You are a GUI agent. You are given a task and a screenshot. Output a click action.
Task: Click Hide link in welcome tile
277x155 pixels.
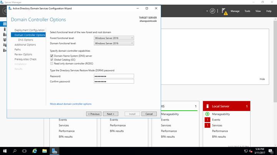(x=262, y=79)
